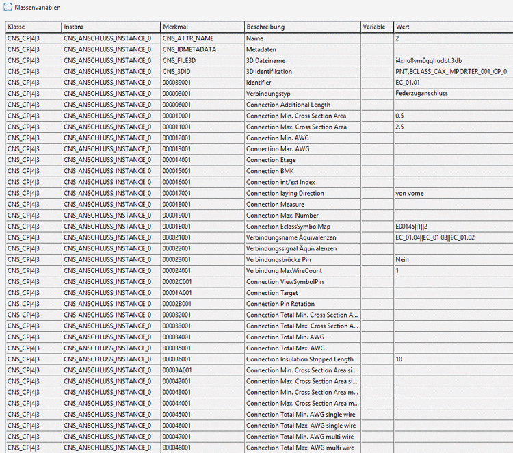Click the EC_01.01 identifier value

(x=408, y=83)
